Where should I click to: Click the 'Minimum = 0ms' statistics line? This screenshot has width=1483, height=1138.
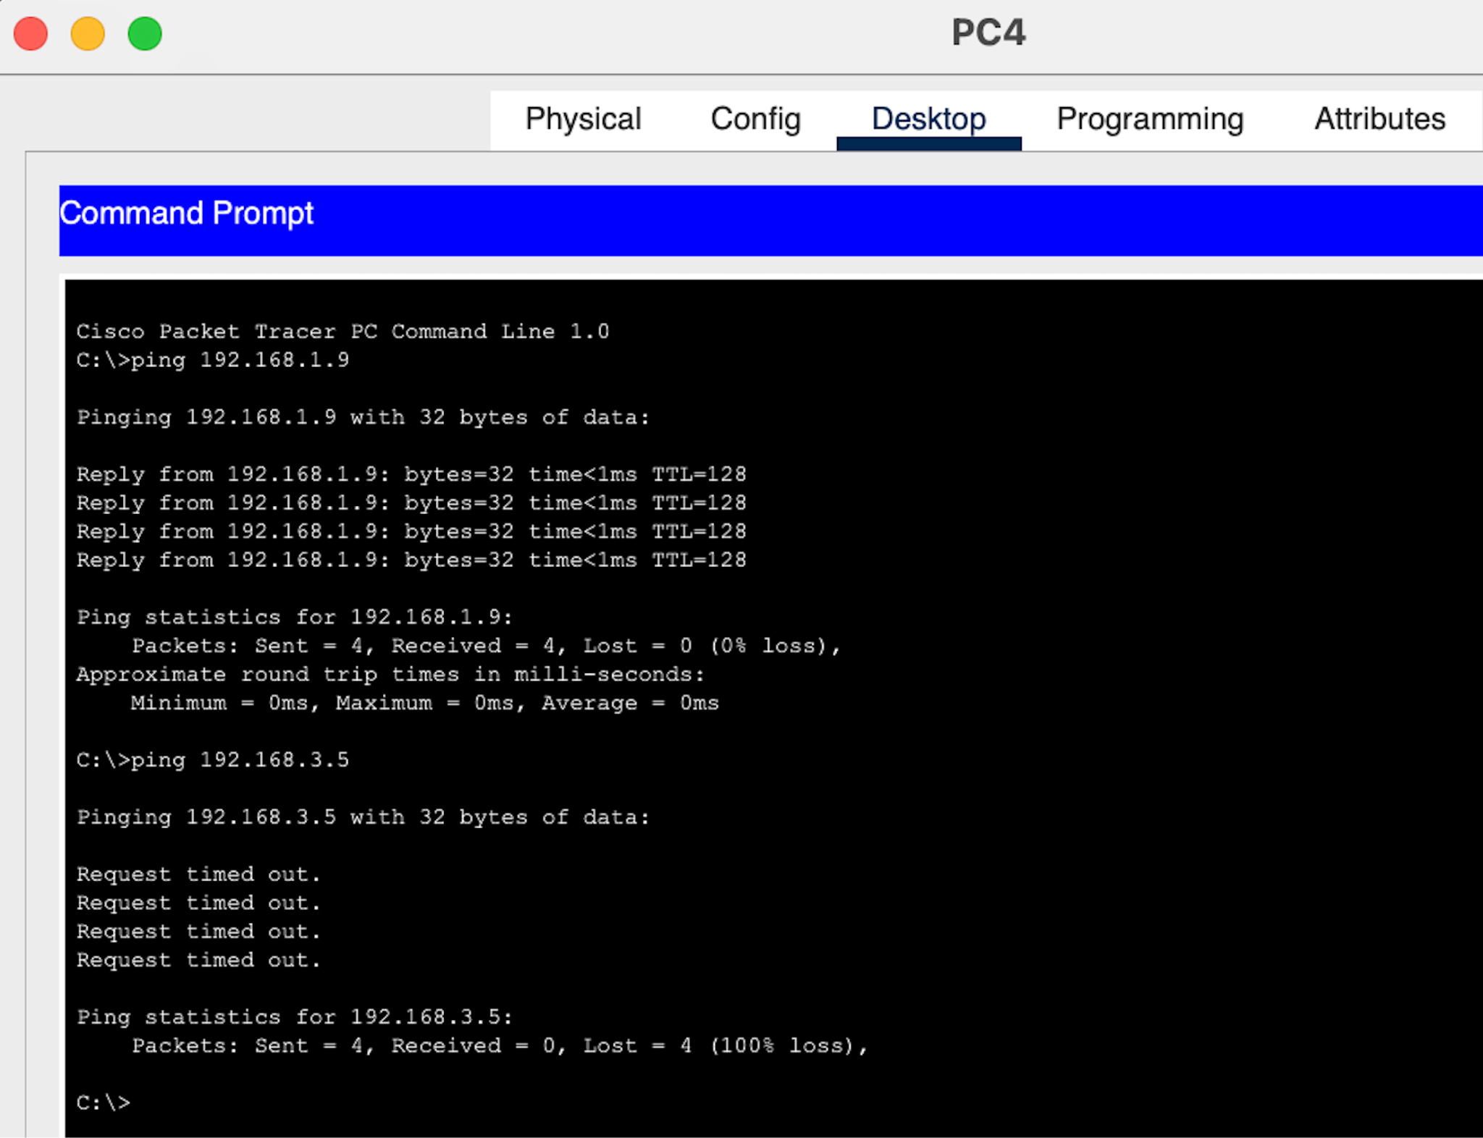point(425,702)
